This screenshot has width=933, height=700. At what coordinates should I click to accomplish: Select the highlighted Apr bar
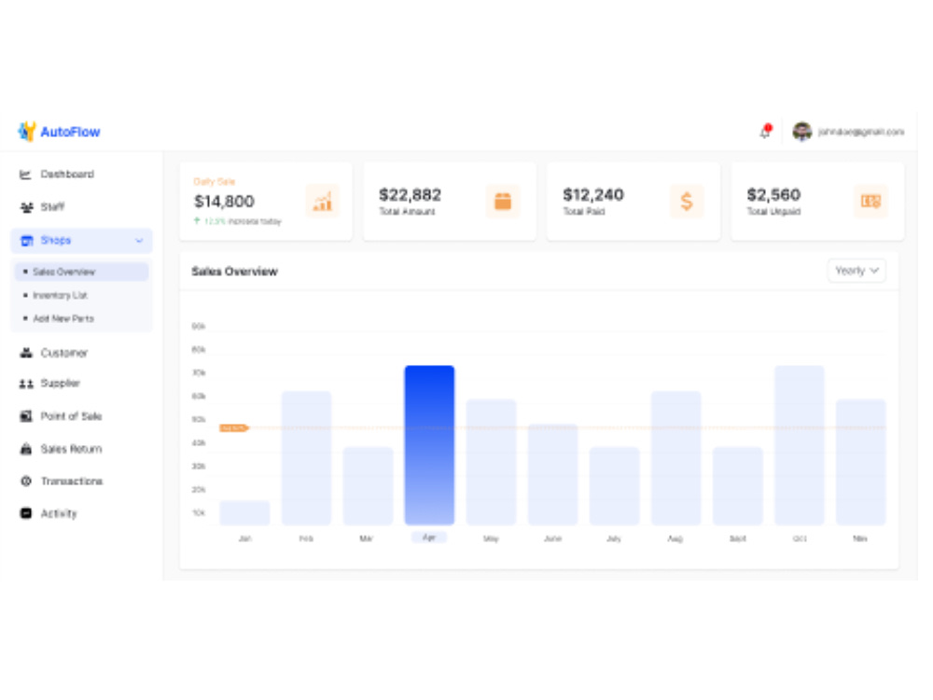(x=429, y=445)
